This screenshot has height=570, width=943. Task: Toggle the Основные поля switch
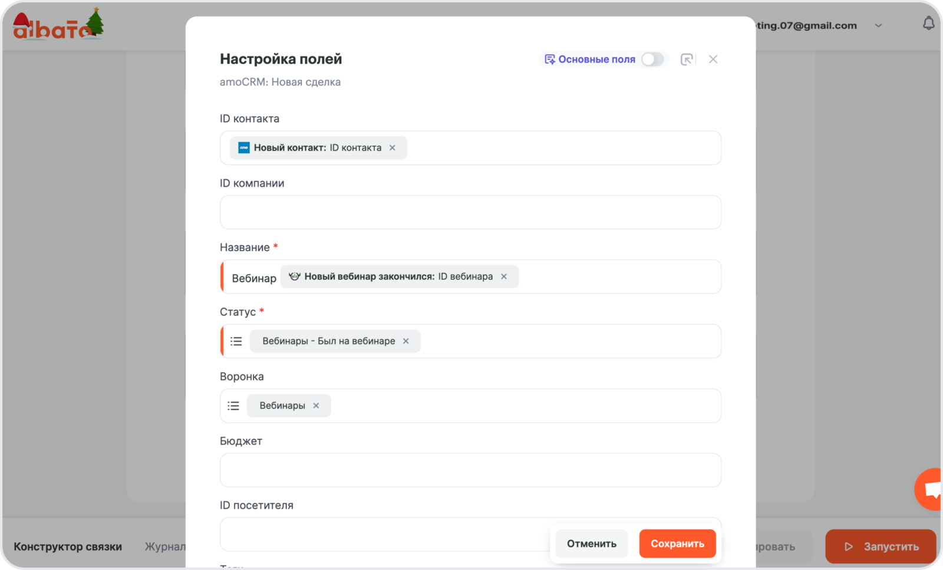click(x=652, y=59)
